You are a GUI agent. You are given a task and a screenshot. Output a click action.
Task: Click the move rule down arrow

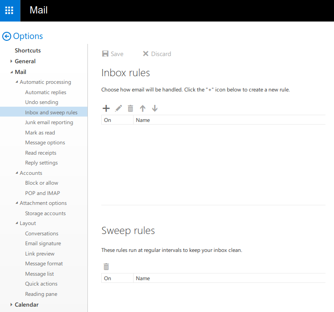(155, 108)
